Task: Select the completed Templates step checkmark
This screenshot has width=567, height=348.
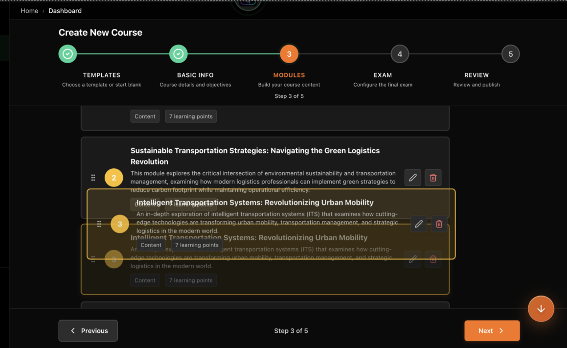Action: pyautogui.click(x=68, y=54)
